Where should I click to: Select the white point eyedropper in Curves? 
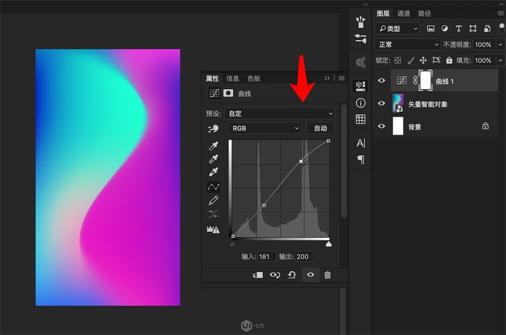214,172
